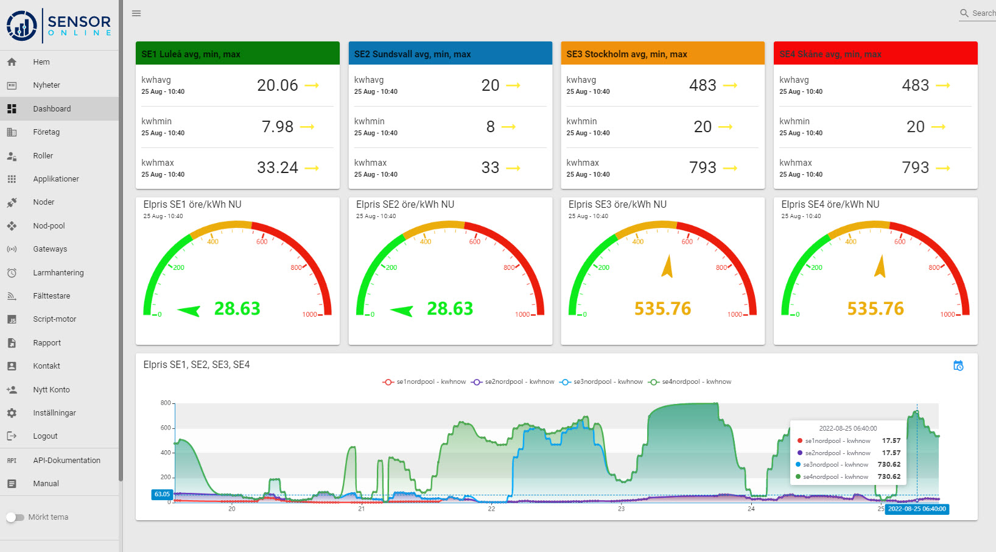996x552 pixels.
Task: Open the Rapport link
Action: pyautogui.click(x=59, y=343)
